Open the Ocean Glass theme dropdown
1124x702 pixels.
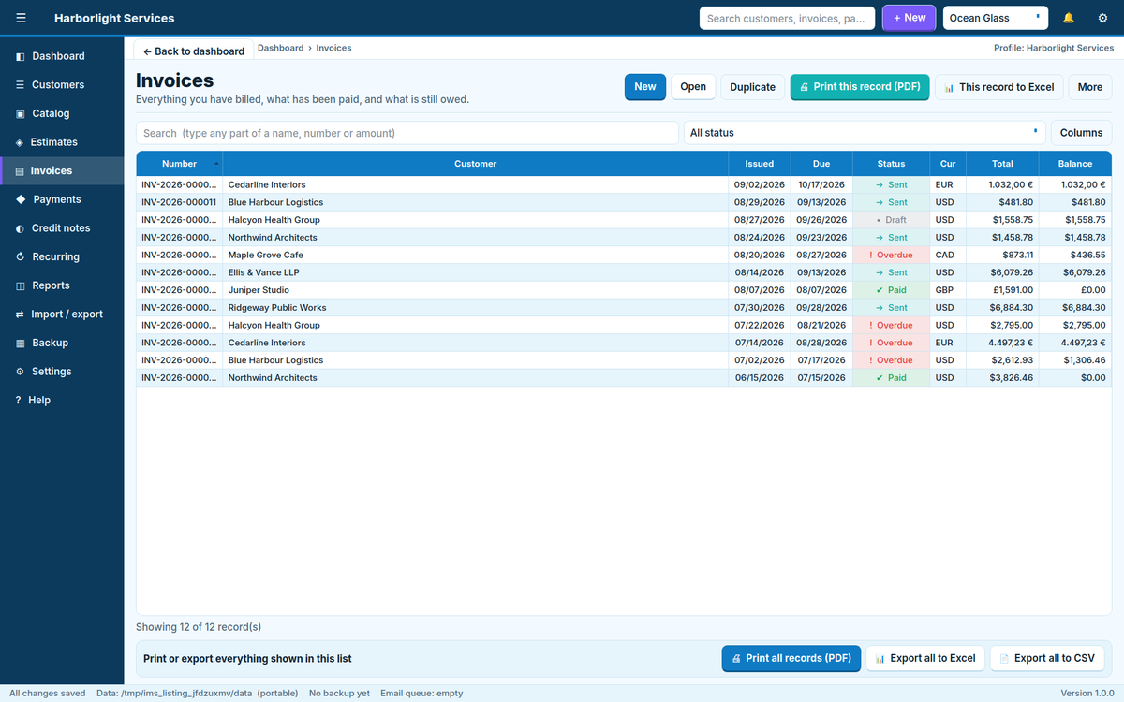[x=995, y=18]
